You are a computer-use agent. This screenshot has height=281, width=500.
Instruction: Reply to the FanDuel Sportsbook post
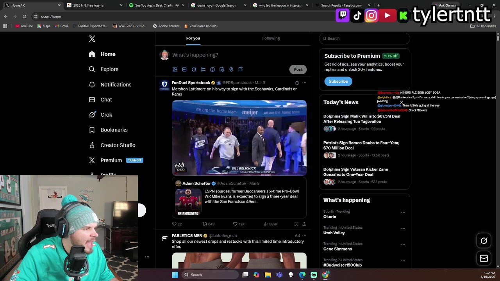[177, 224]
